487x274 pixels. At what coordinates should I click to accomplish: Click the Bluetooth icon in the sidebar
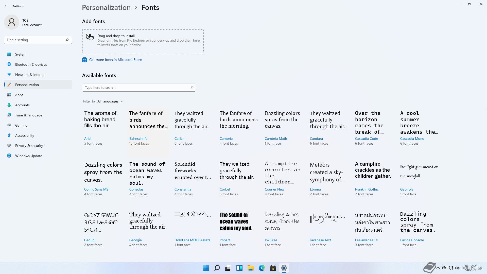(x=9, y=64)
